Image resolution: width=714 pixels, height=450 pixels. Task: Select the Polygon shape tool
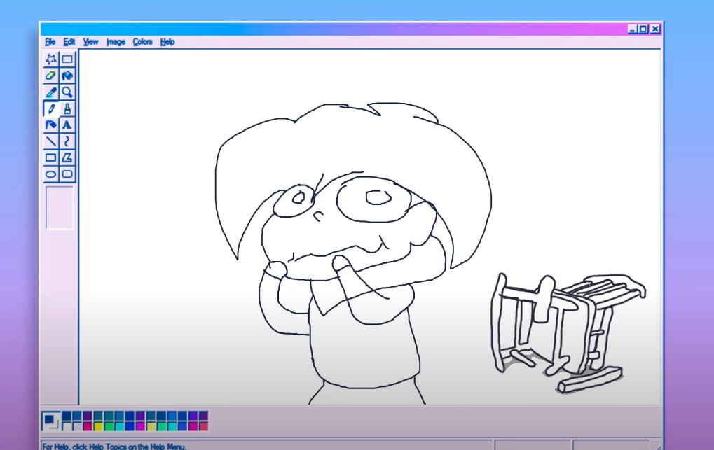coord(67,157)
